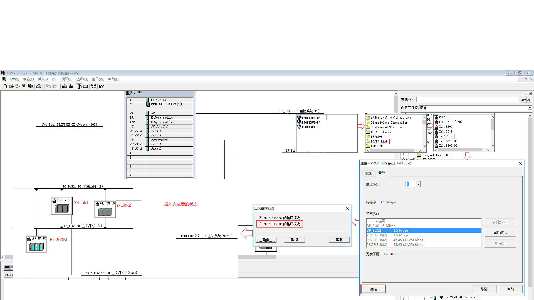This screenshot has width=534, height=300.
Task: Select PROFIBUS-PA interface module radio button
Action: [260, 218]
